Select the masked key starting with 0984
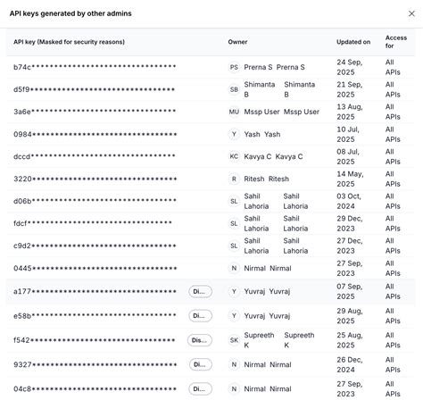 tap(95, 134)
